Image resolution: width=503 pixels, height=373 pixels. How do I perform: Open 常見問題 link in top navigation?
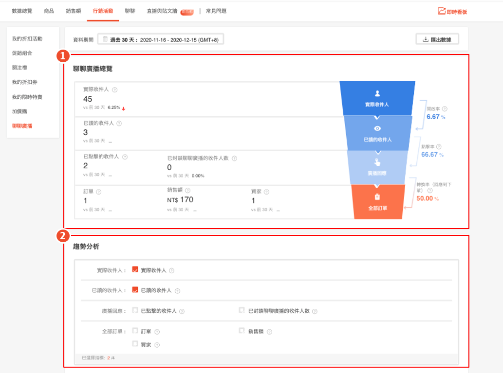pyautogui.click(x=216, y=11)
